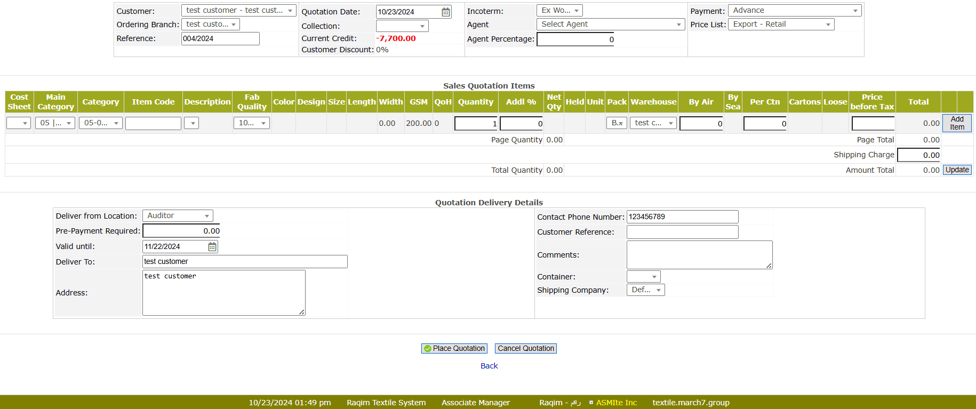Open the Price List dropdown

pyautogui.click(x=781, y=25)
